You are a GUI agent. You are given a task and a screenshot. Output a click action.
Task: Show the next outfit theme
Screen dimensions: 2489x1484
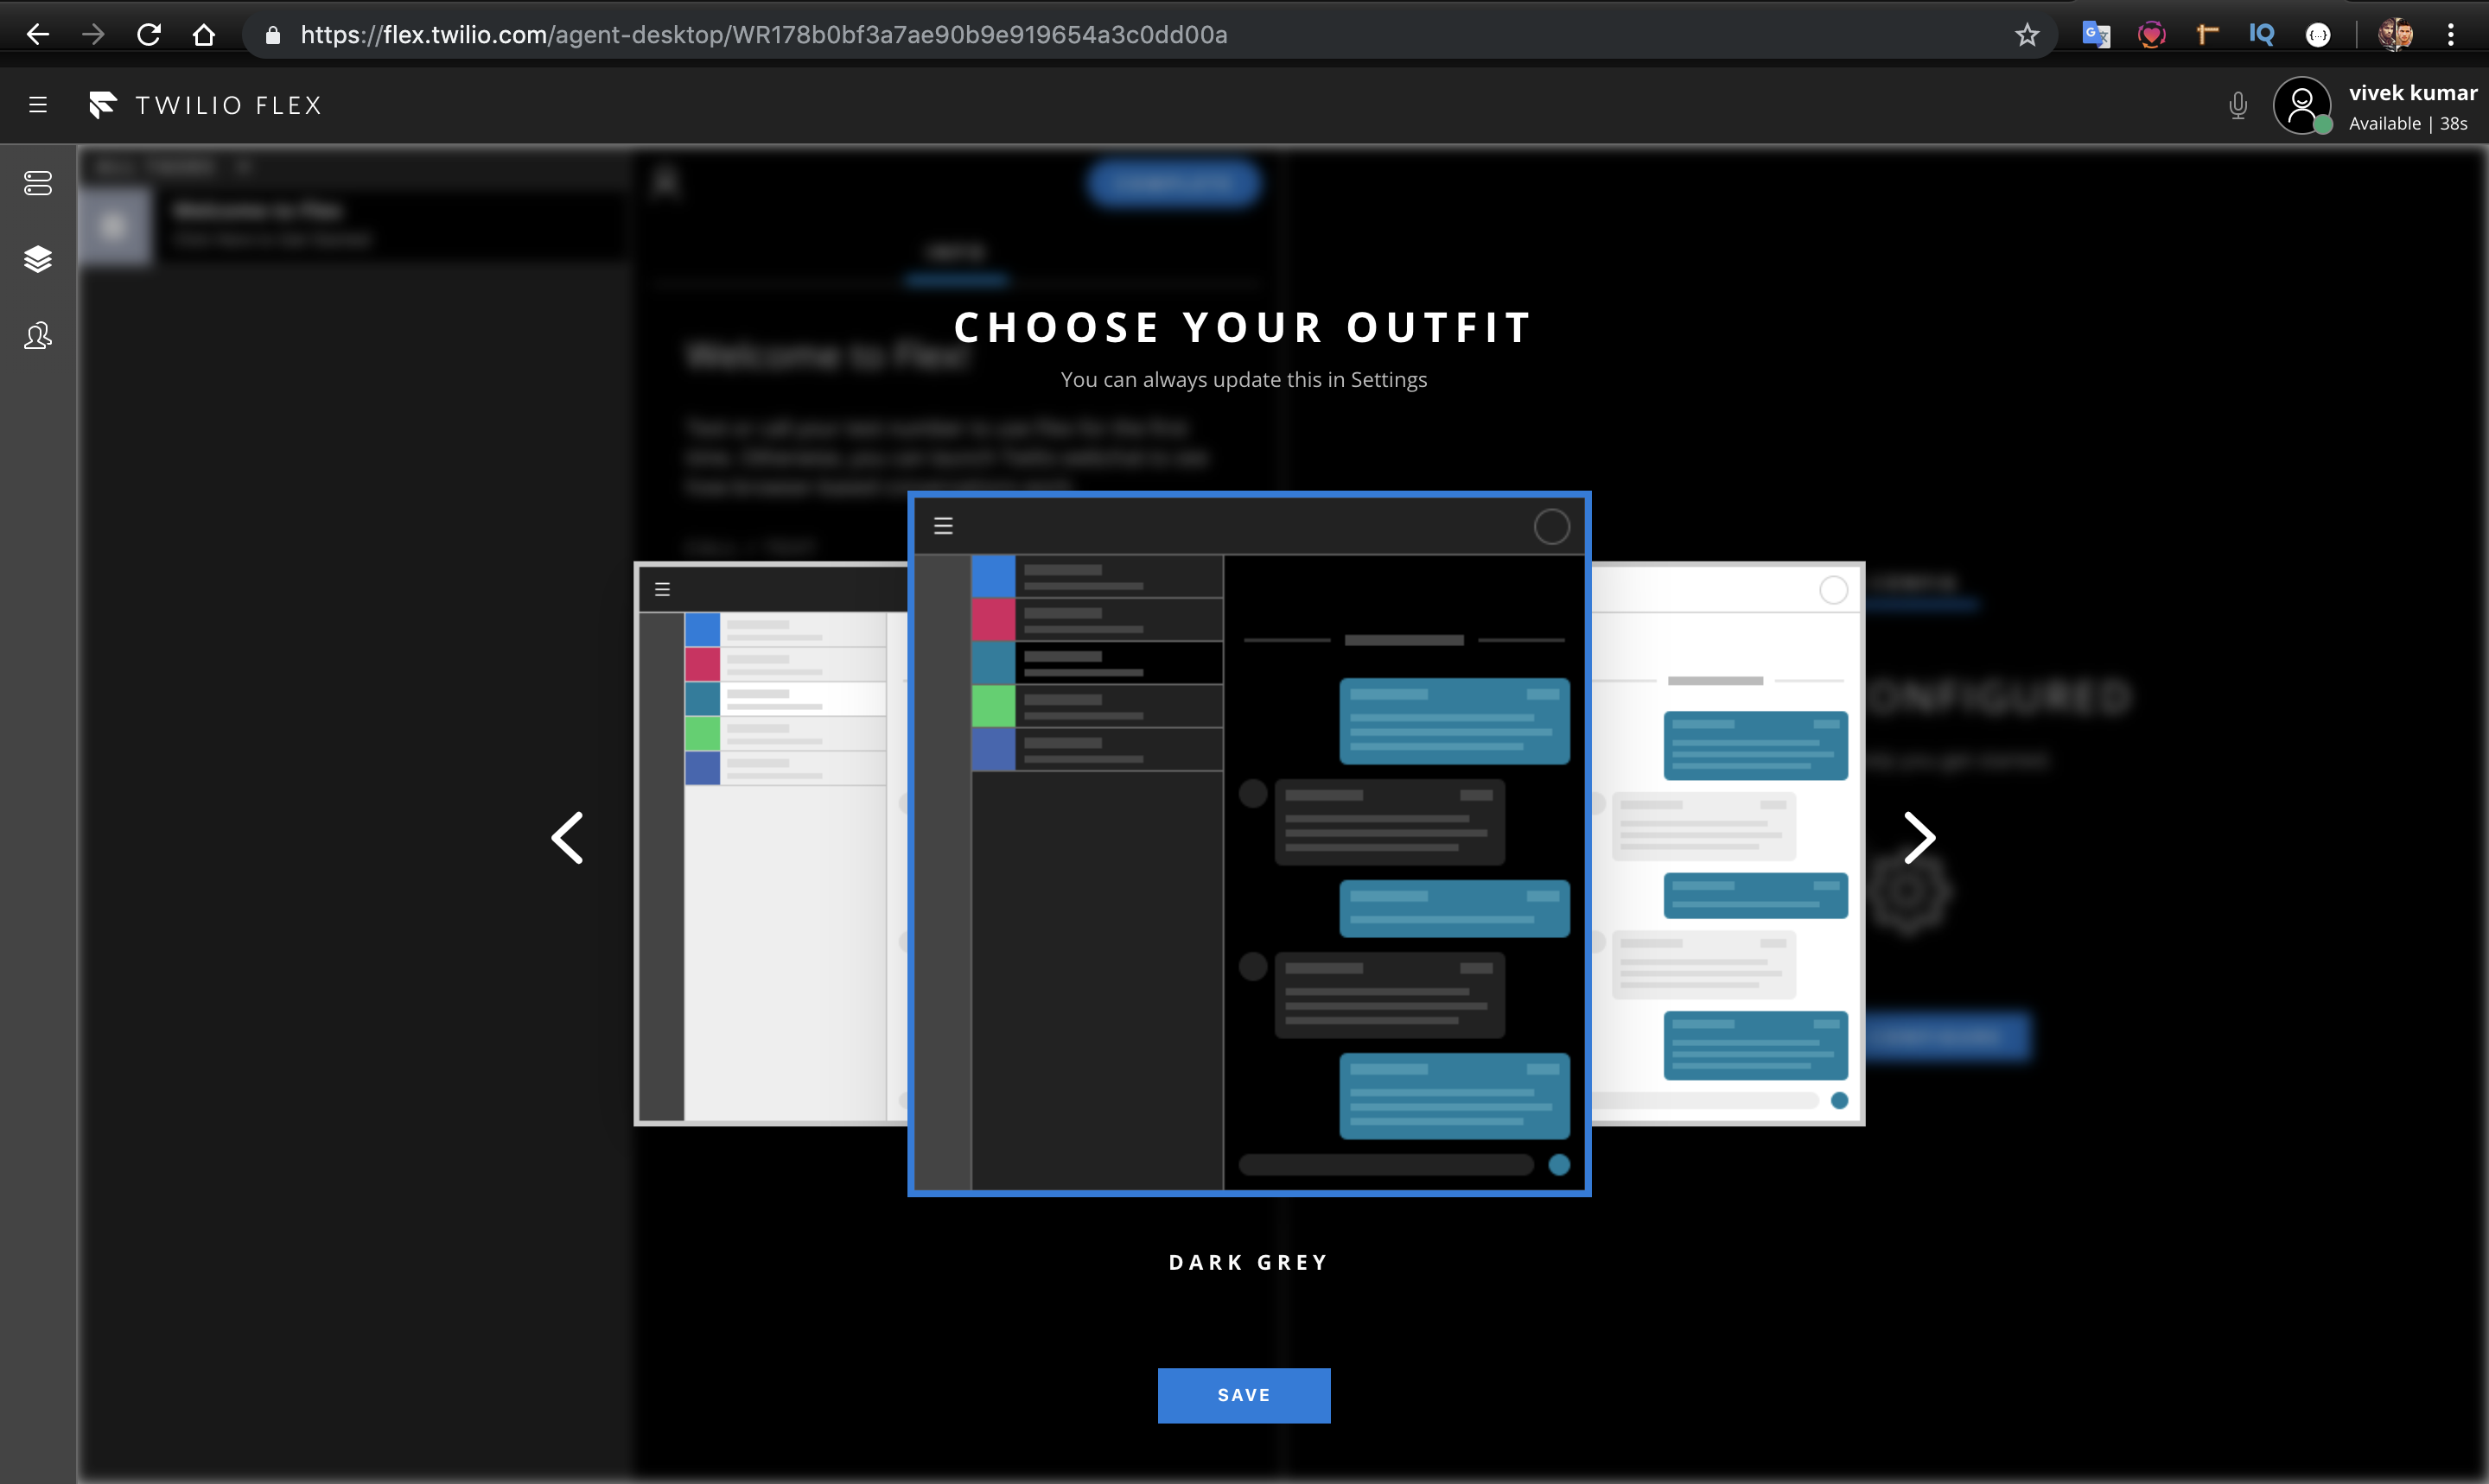(x=1919, y=838)
